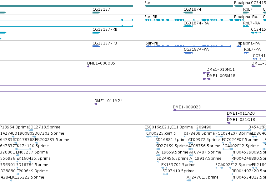Click the AT24761.5prime EST label

pos(203,177)
